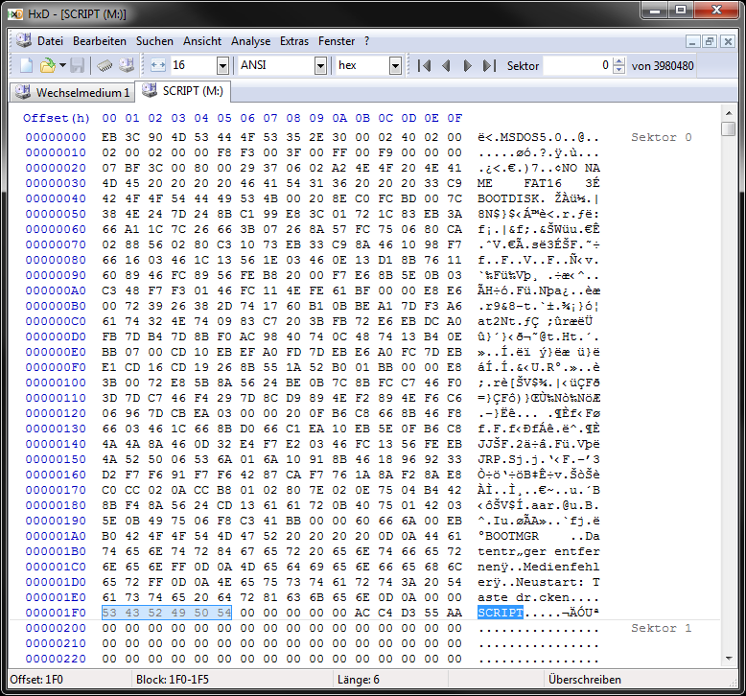Click the Save disk icon

[77, 65]
